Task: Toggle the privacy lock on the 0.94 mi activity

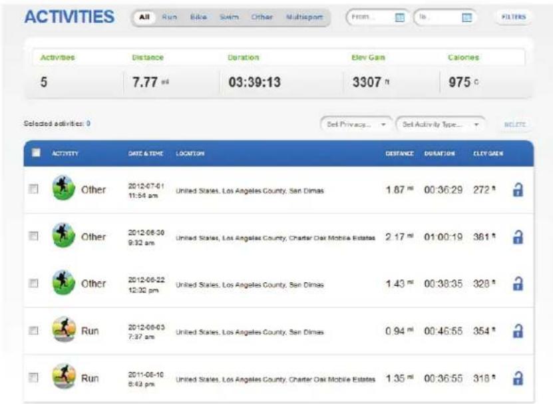Action: pyautogui.click(x=518, y=331)
